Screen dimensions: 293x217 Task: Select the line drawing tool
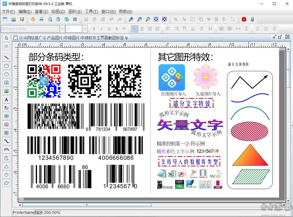6,58
